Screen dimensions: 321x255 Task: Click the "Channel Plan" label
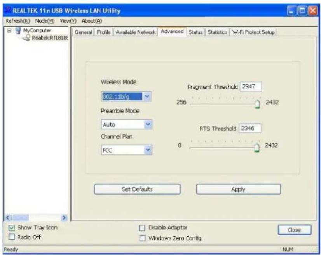(117, 136)
